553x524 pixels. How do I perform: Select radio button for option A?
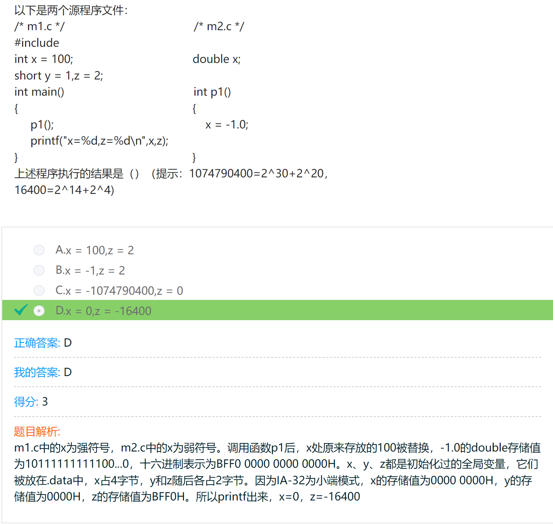pyautogui.click(x=39, y=250)
